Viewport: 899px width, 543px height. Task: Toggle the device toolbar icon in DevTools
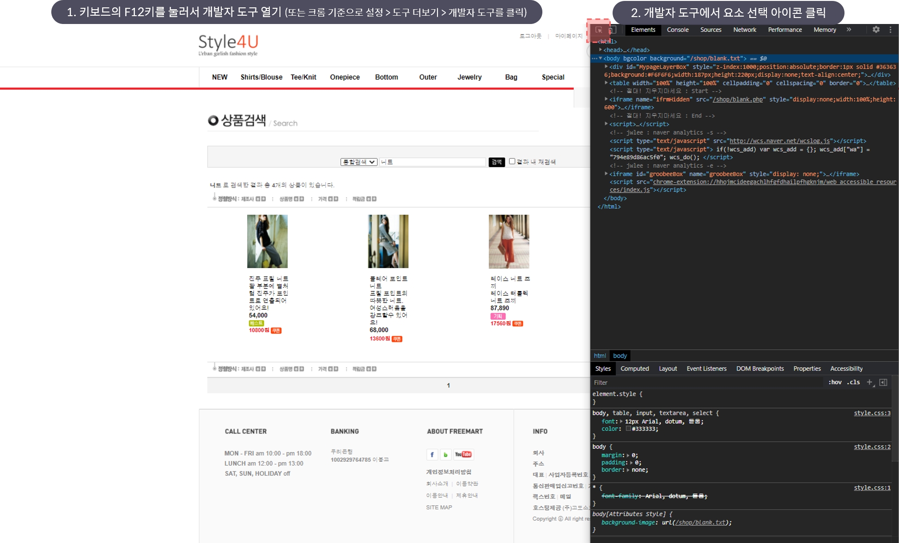point(613,30)
